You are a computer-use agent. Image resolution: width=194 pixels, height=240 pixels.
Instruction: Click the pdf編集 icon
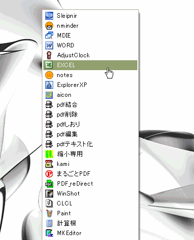coord(49,134)
